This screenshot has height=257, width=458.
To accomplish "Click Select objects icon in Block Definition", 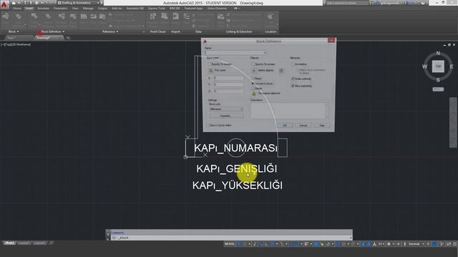I will (x=254, y=71).
